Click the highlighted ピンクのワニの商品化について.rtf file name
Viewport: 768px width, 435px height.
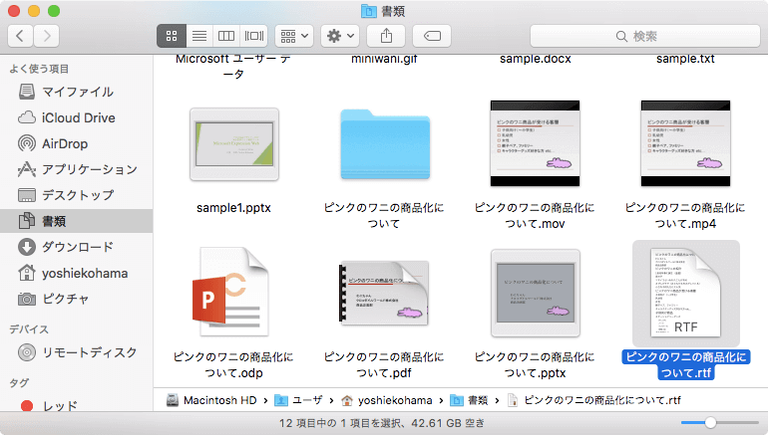point(686,364)
